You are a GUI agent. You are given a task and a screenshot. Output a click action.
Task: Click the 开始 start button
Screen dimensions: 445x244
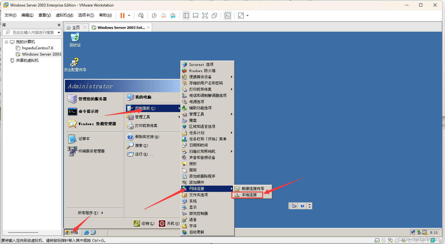click(x=72, y=232)
